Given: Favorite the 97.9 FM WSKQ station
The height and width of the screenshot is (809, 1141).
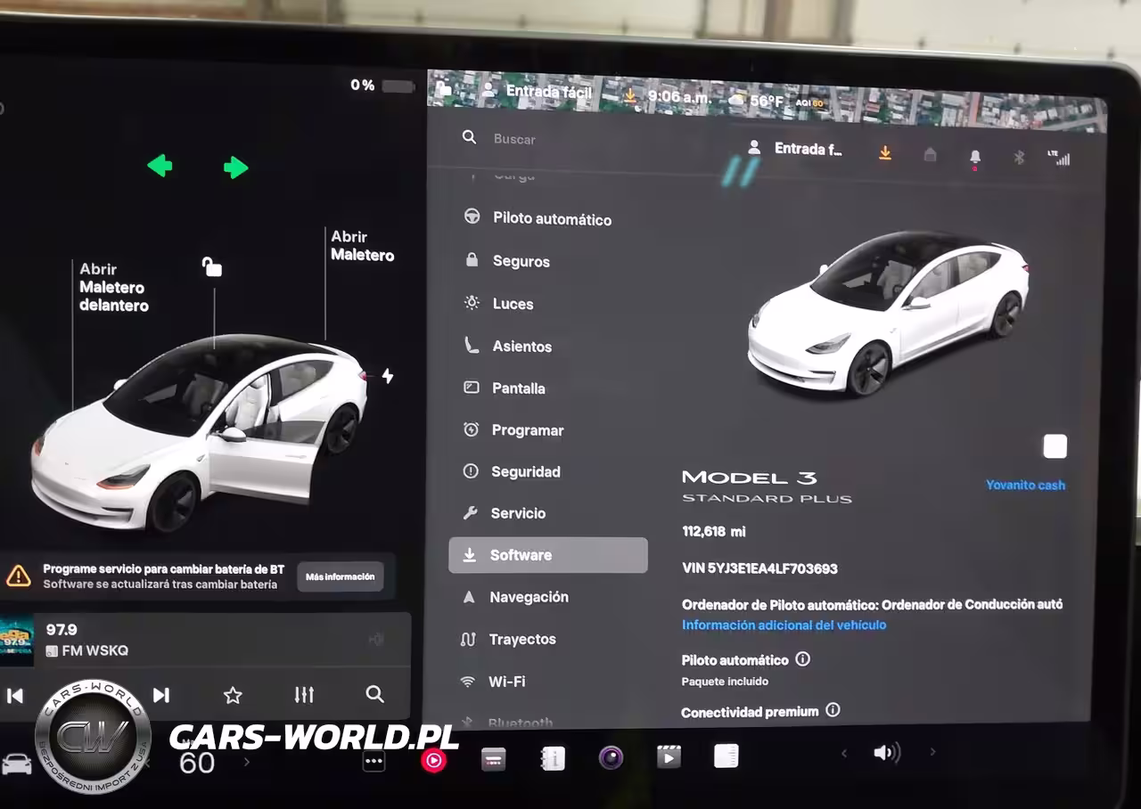Looking at the screenshot, I should pos(233,695).
